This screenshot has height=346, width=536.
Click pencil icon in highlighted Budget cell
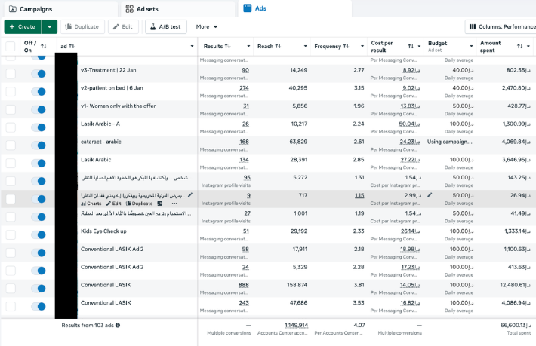[x=430, y=195]
